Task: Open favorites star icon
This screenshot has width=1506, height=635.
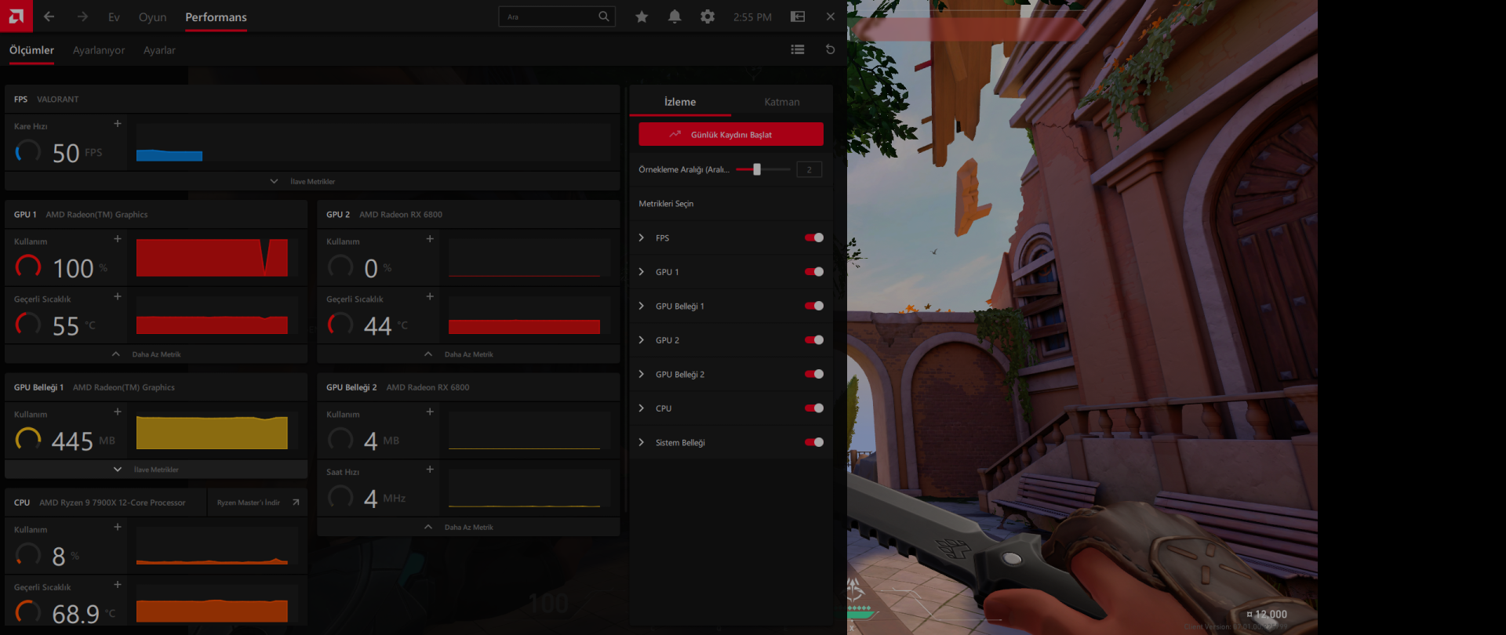Action: pos(642,16)
